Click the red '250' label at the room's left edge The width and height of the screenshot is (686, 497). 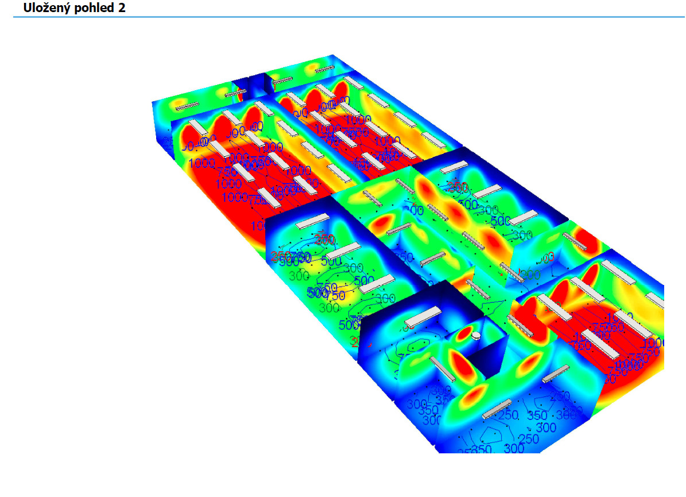coord(280,256)
